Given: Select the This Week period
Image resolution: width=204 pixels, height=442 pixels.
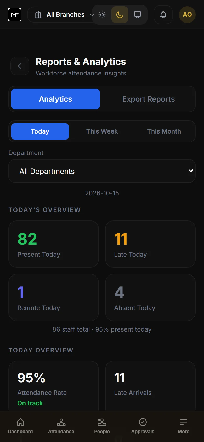Looking at the screenshot, I should (102, 131).
